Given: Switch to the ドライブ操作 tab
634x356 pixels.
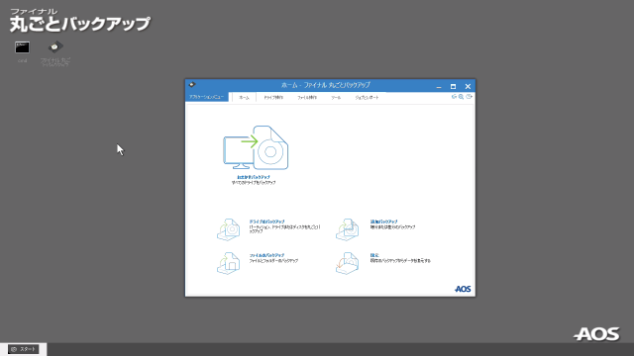Looking at the screenshot, I should (x=273, y=97).
